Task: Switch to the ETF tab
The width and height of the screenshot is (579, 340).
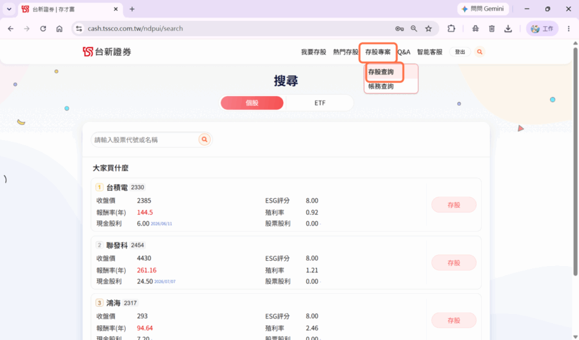Action: point(320,103)
